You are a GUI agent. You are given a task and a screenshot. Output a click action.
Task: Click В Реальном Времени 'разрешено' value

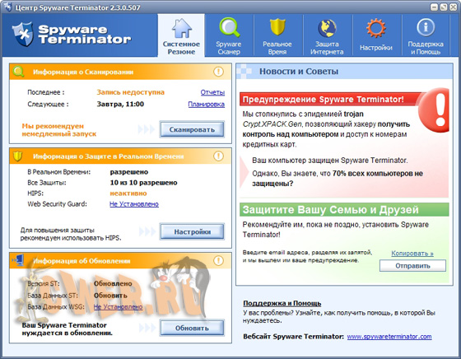[x=129, y=172]
